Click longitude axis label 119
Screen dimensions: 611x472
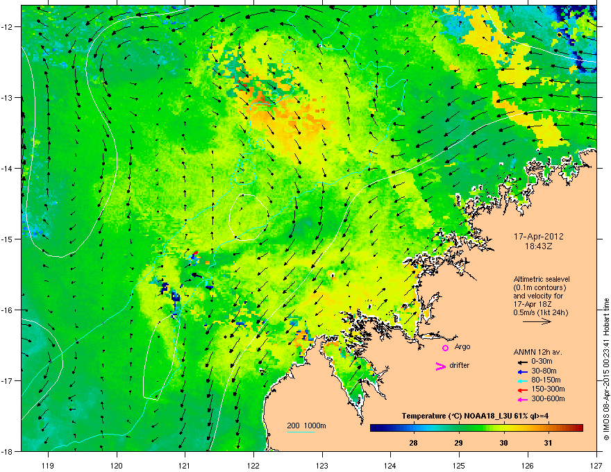48,465
